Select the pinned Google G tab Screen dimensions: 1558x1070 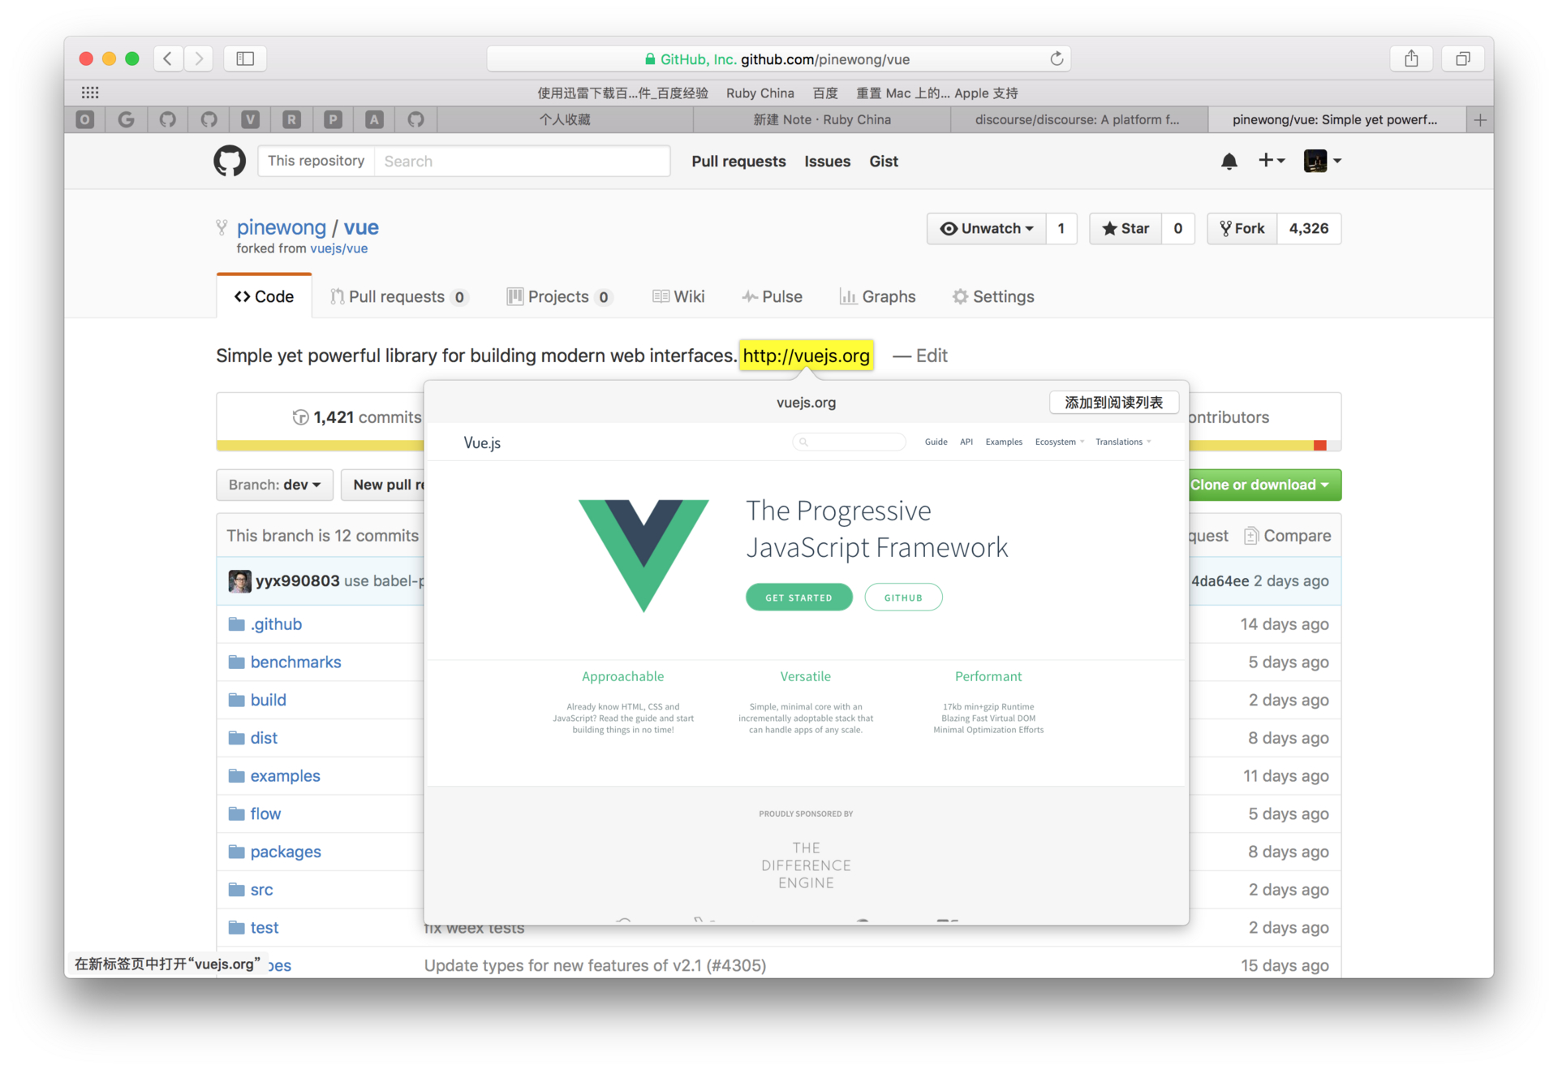coord(127,119)
